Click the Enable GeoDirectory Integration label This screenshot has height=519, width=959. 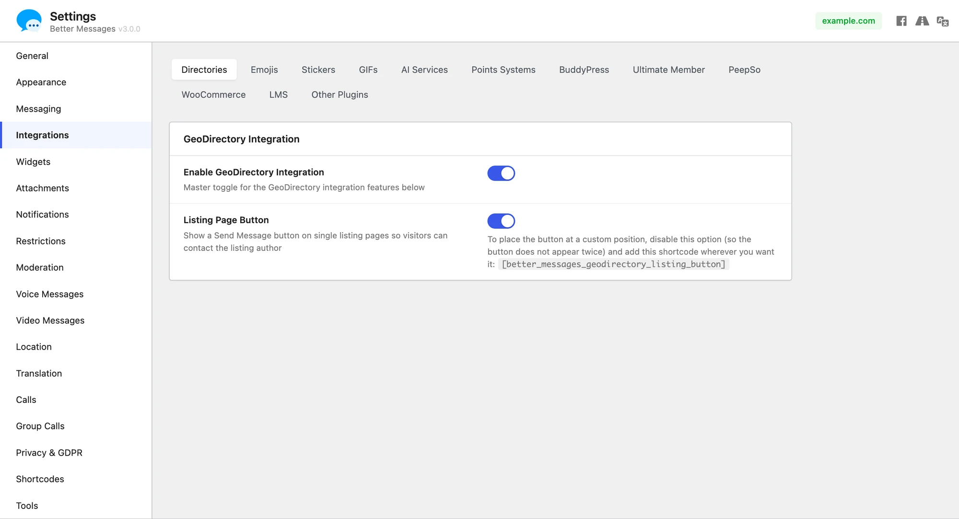(x=254, y=172)
